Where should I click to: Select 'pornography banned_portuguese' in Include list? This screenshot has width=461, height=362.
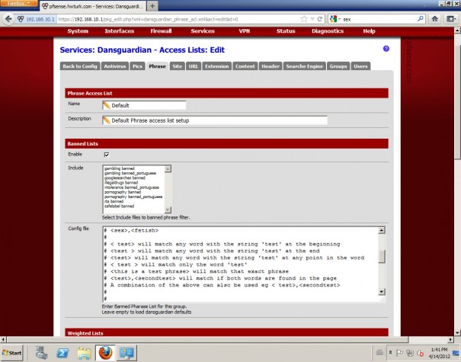point(133,197)
